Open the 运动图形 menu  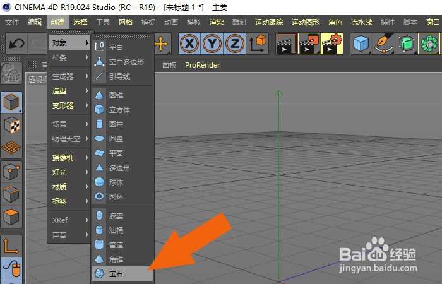306,22
